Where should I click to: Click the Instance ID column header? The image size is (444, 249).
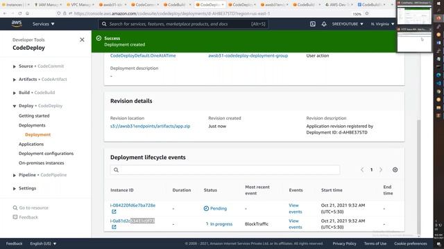point(122,190)
